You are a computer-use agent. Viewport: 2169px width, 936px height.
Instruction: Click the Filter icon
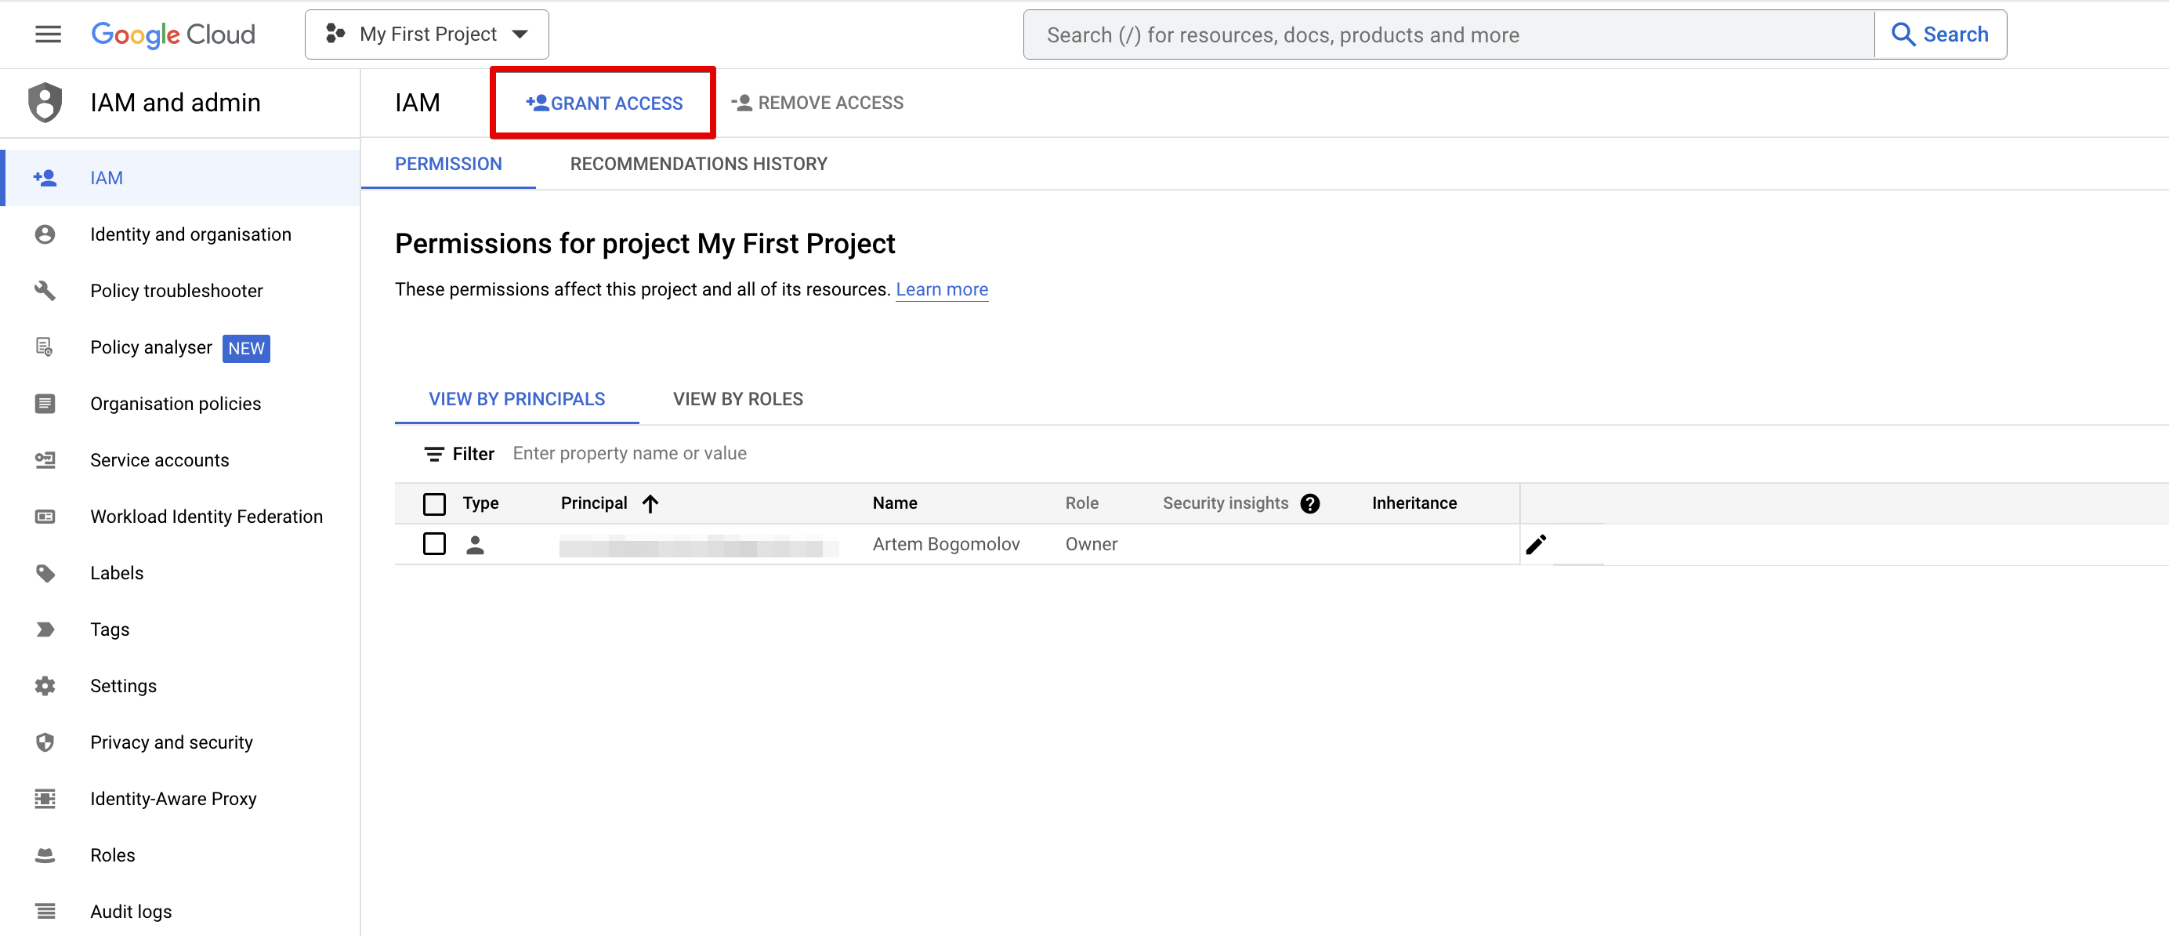433,454
